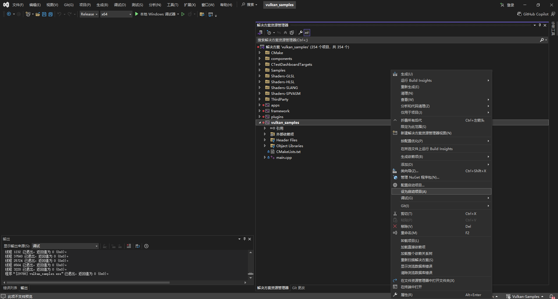Click the Vulkan-Samples repository status bar button
This screenshot has width=558, height=299.
click(x=525, y=296)
